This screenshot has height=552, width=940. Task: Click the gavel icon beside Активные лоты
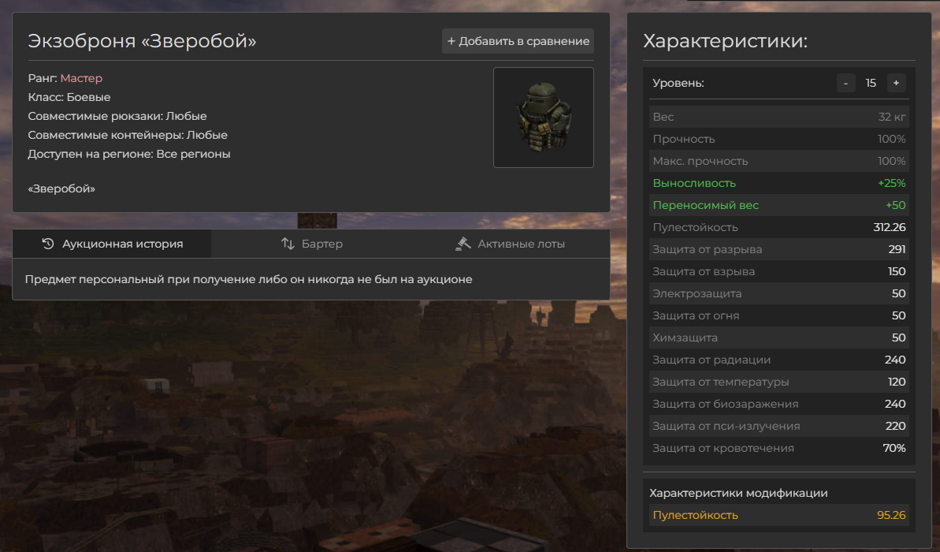tap(463, 244)
